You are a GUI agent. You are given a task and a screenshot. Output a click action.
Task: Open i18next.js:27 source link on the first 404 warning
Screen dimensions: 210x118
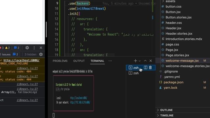[27, 69]
